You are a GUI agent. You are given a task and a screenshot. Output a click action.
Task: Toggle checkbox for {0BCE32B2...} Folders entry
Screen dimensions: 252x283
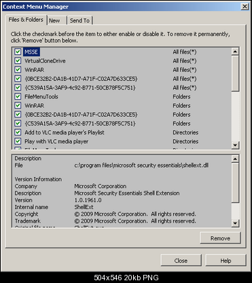click(x=18, y=115)
